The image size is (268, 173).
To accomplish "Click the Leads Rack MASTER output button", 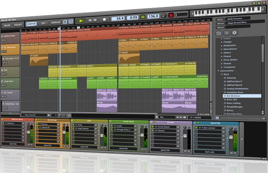I will [x=123, y=148].
